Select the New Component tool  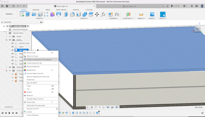pyautogui.click(x=111, y=14)
